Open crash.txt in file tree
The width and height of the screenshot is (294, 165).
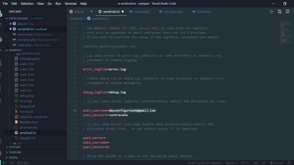tap(25, 90)
